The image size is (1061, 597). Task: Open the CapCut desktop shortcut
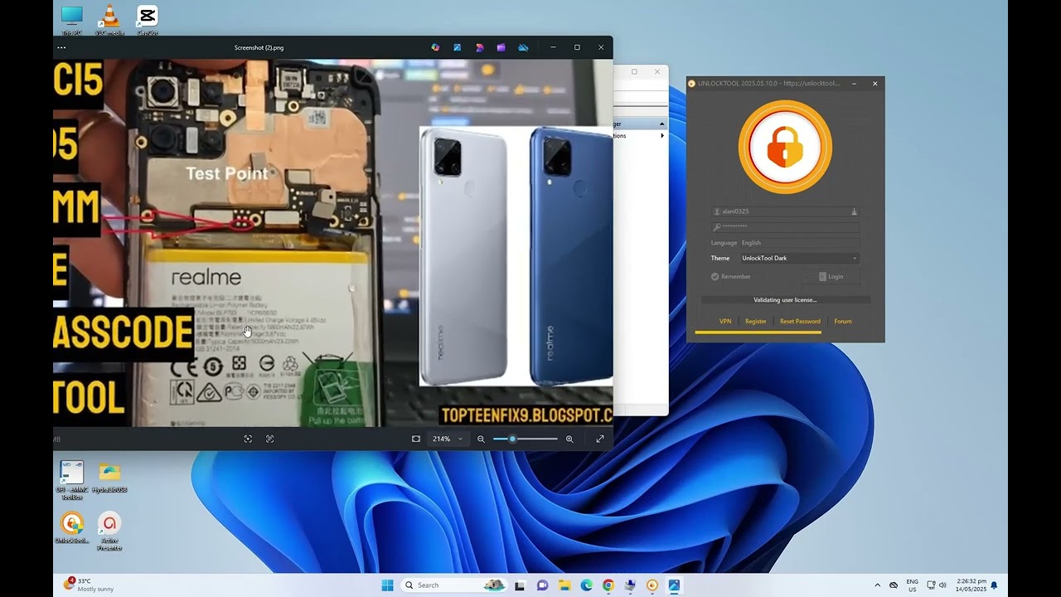click(x=148, y=20)
